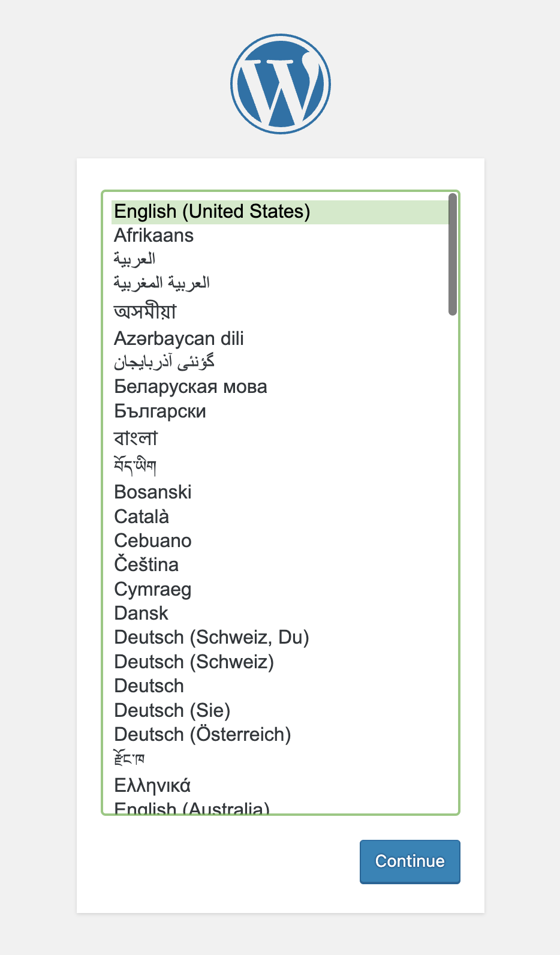Pick Deutsch (Schweiz, Du) option
This screenshot has height=955, width=560.
(x=212, y=638)
